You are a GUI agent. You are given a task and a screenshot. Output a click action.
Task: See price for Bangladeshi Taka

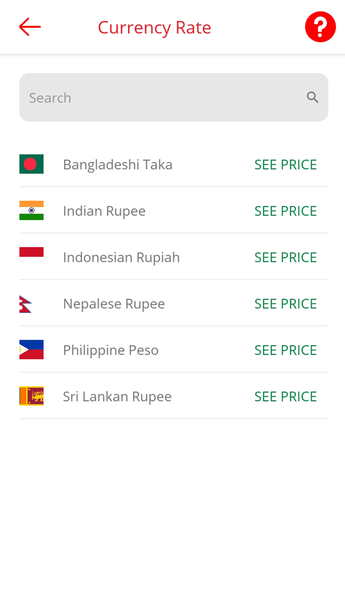(285, 164)
